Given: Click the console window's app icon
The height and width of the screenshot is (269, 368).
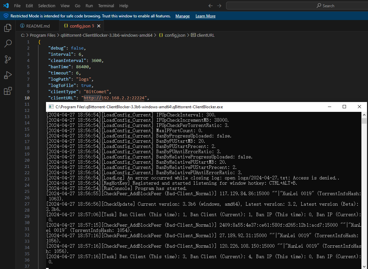Looking at the screenshot, I should pyautogui.click(x=51, y=107).
